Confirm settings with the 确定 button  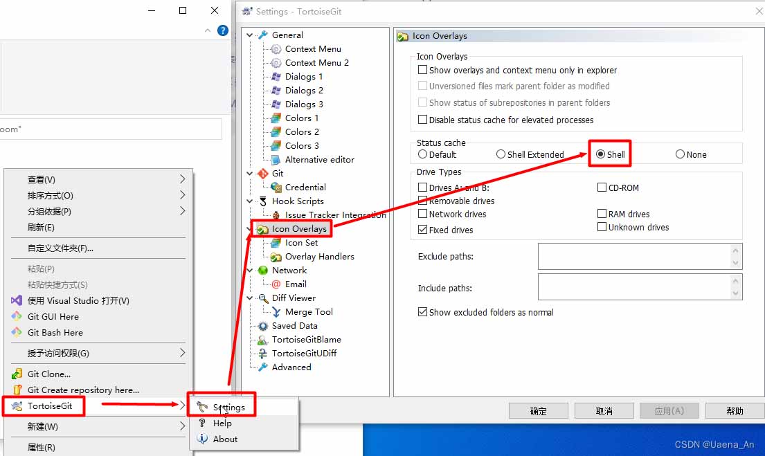click(x=539, y=411)
